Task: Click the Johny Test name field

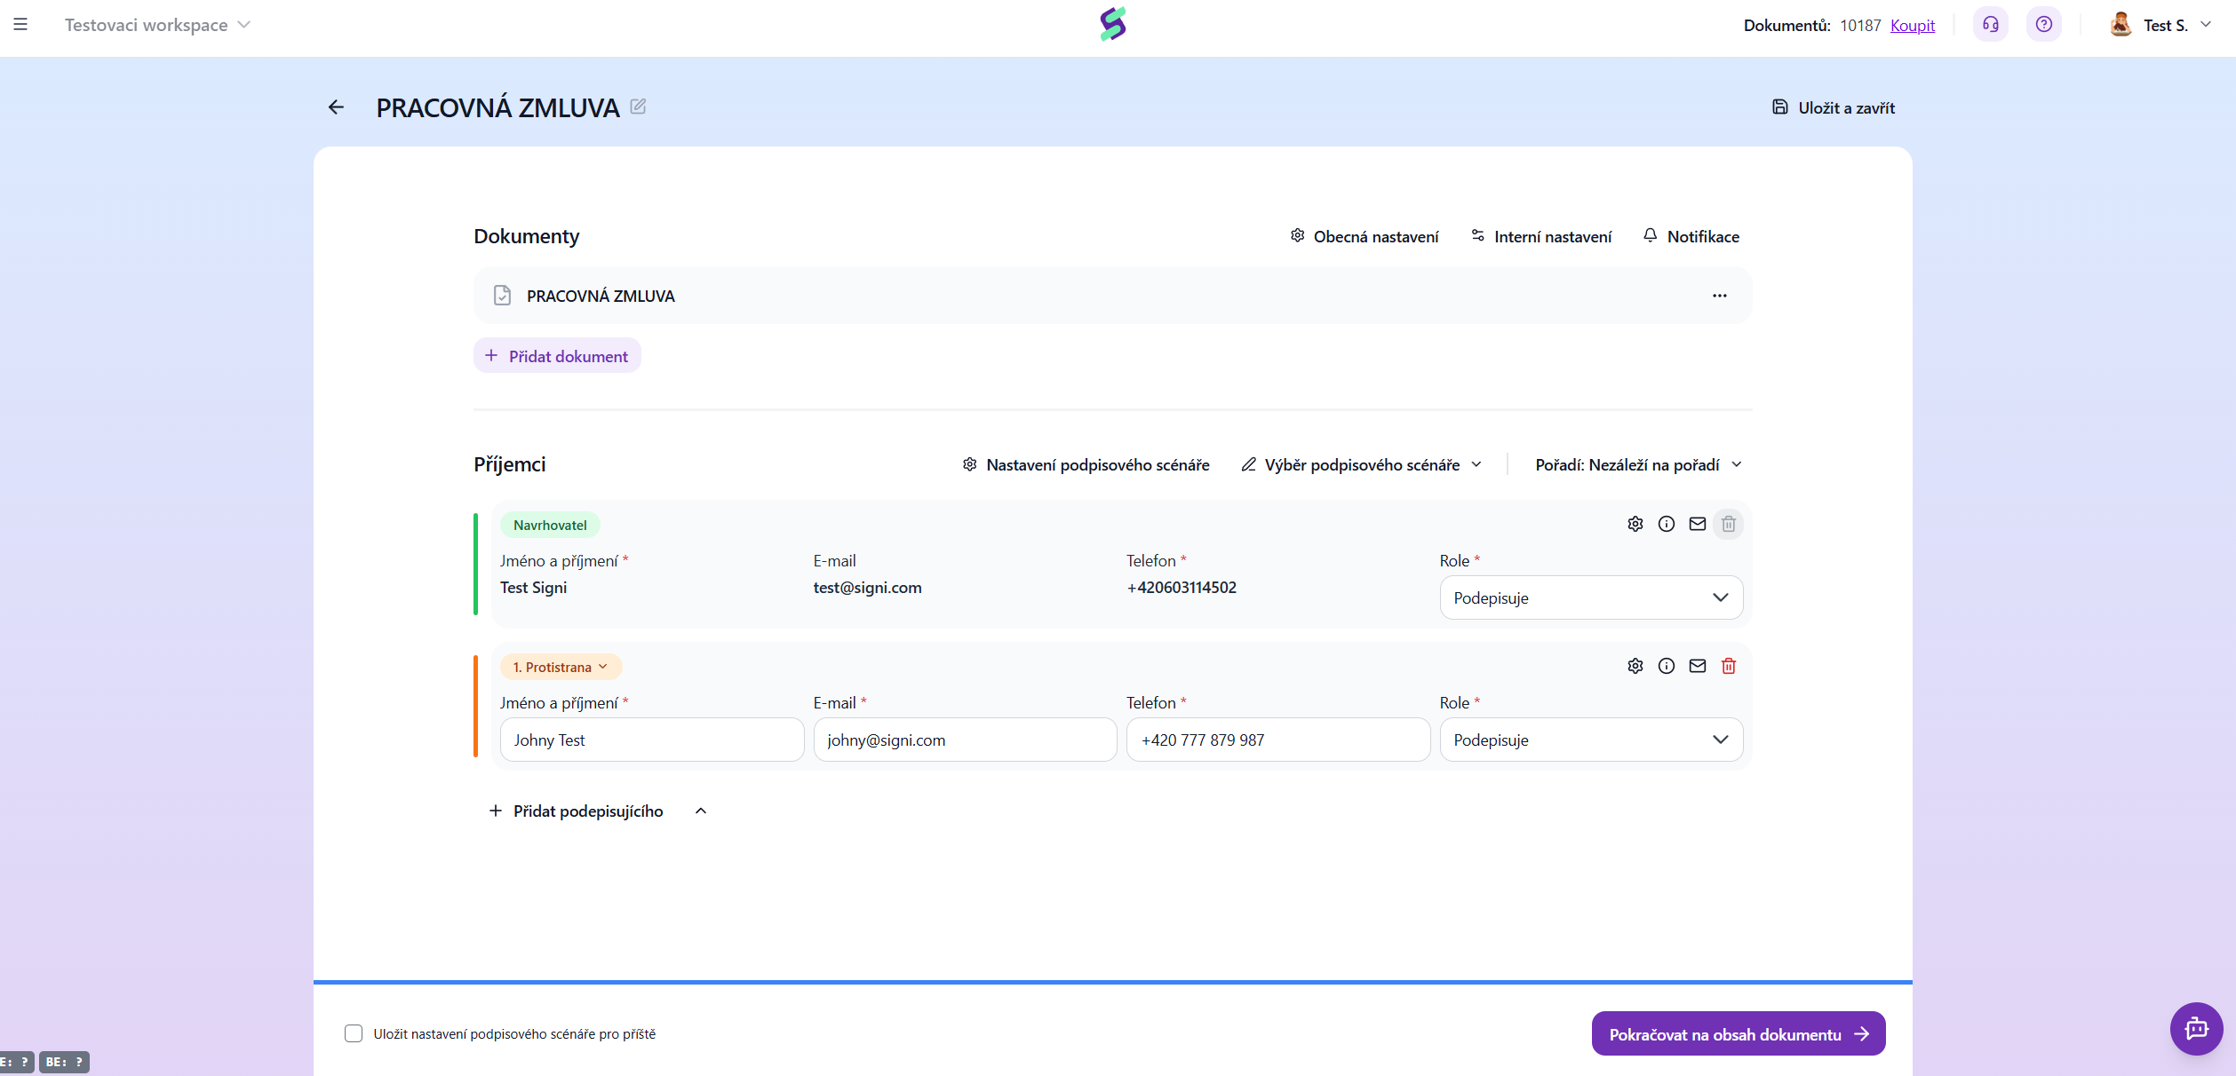Action: [x=651, y=740]
